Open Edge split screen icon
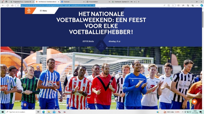The image size is (204, 114). 178,5
